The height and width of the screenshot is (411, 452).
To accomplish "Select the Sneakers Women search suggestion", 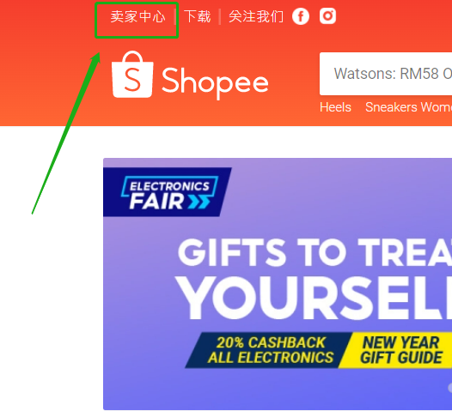I will [408, 107].
